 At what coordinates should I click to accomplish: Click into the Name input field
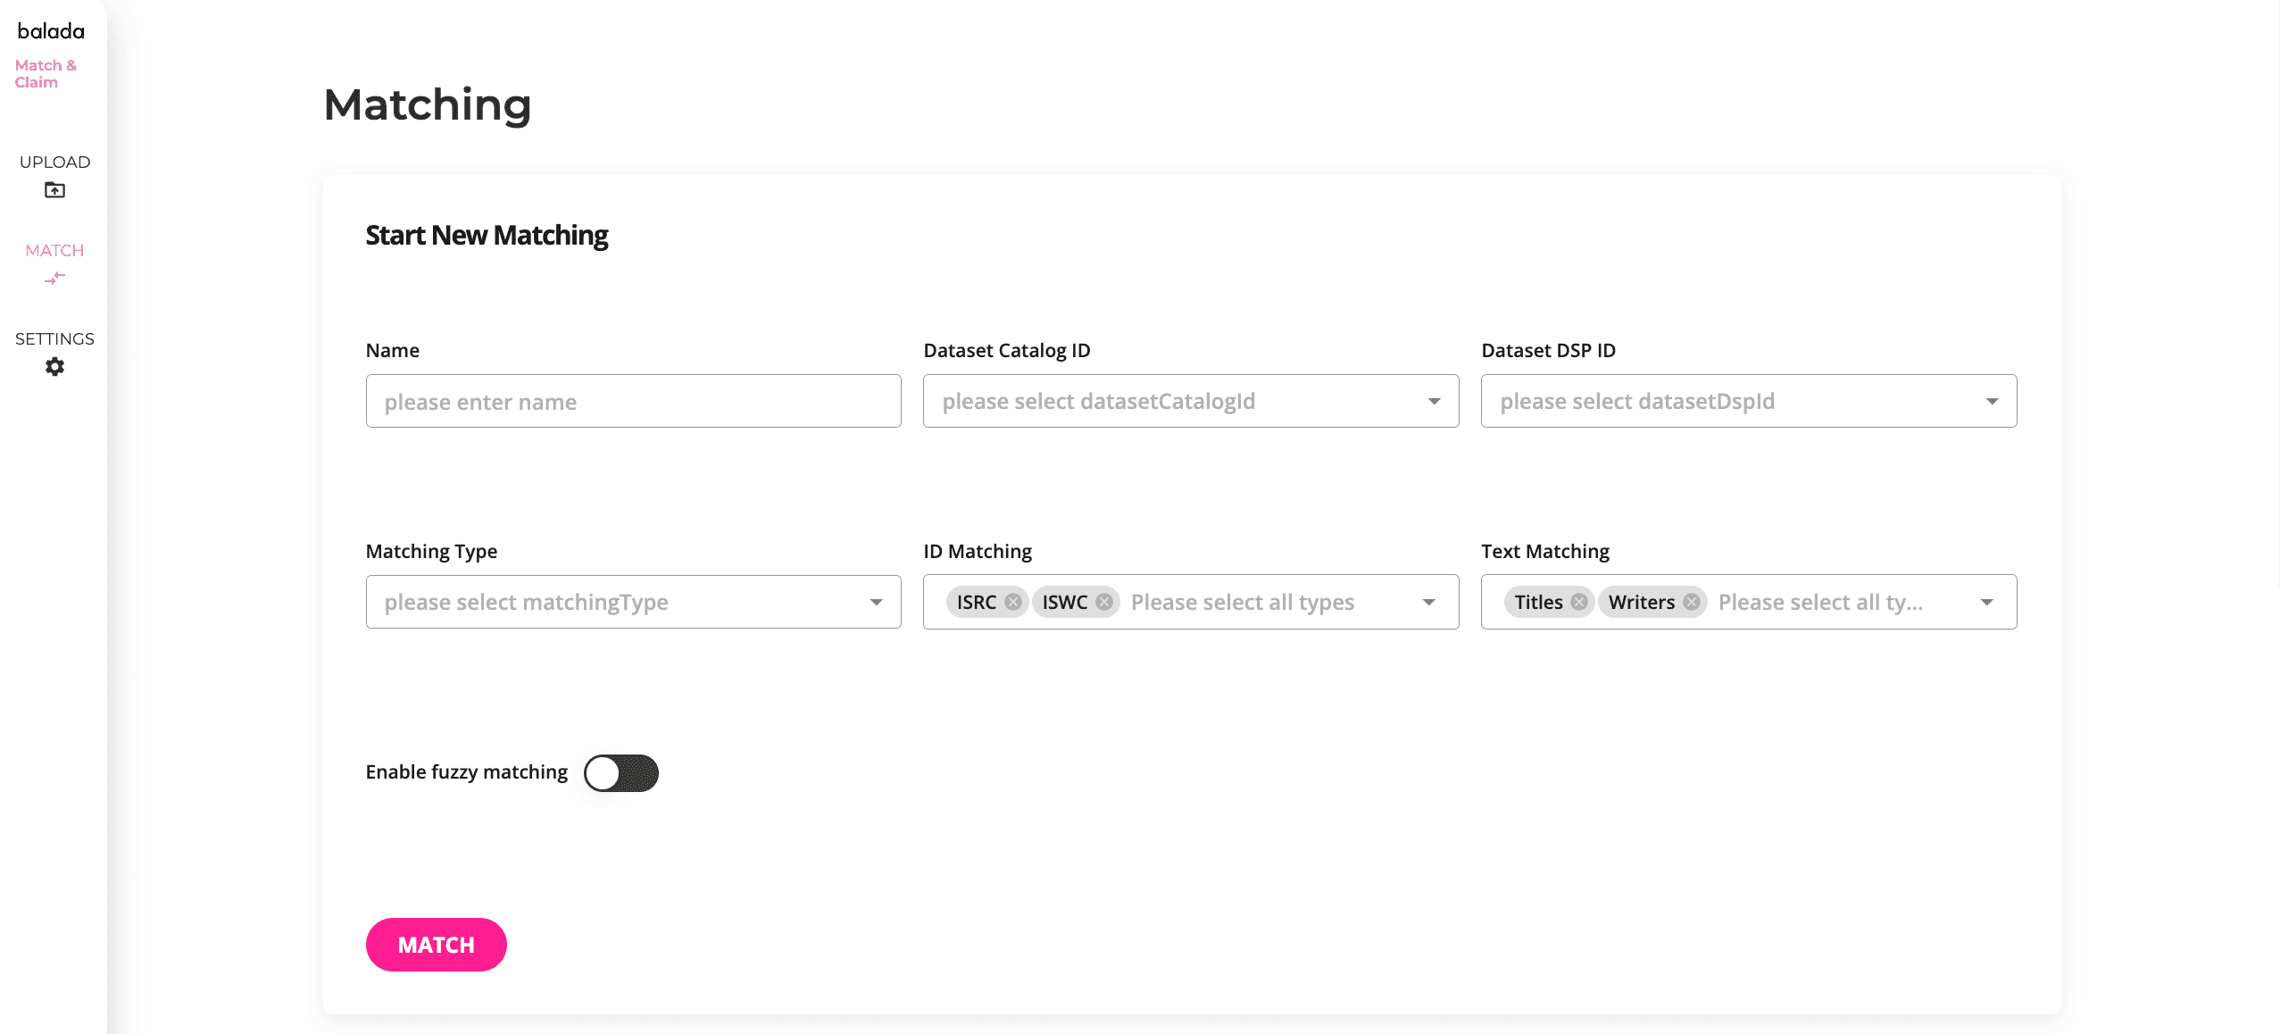(633, 401)
